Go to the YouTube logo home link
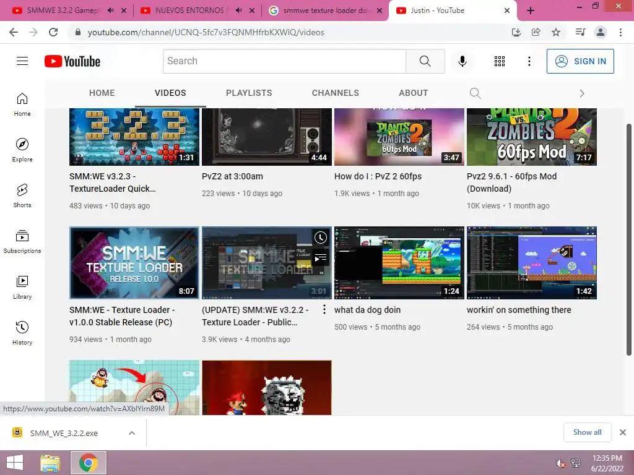This screenshot has height=475, width=634. click(x=72, y=61)
